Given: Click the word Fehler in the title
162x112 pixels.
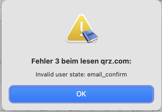Looking at the screenshot, I should click(x=42, y=61).
